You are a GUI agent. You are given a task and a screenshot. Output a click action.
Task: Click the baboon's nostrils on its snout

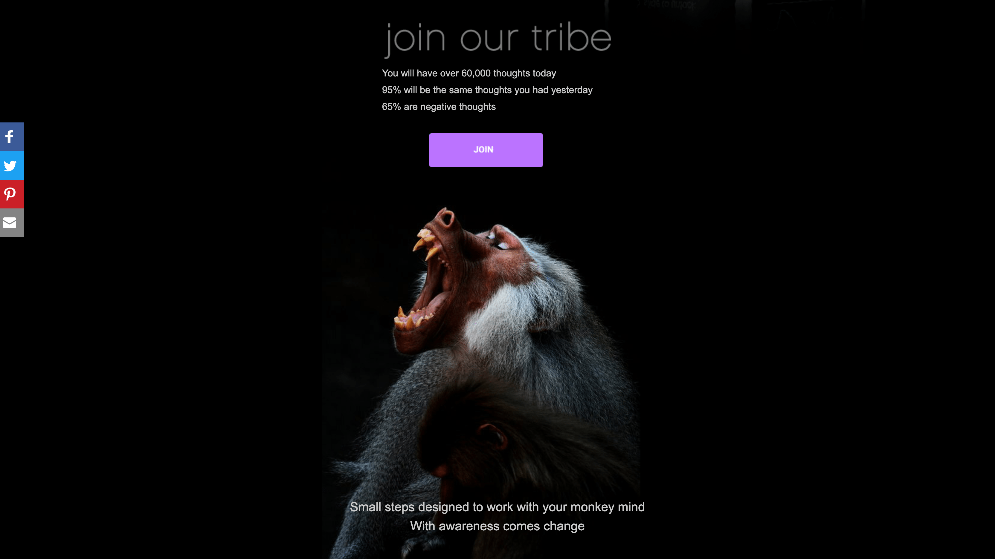(447, 218)
